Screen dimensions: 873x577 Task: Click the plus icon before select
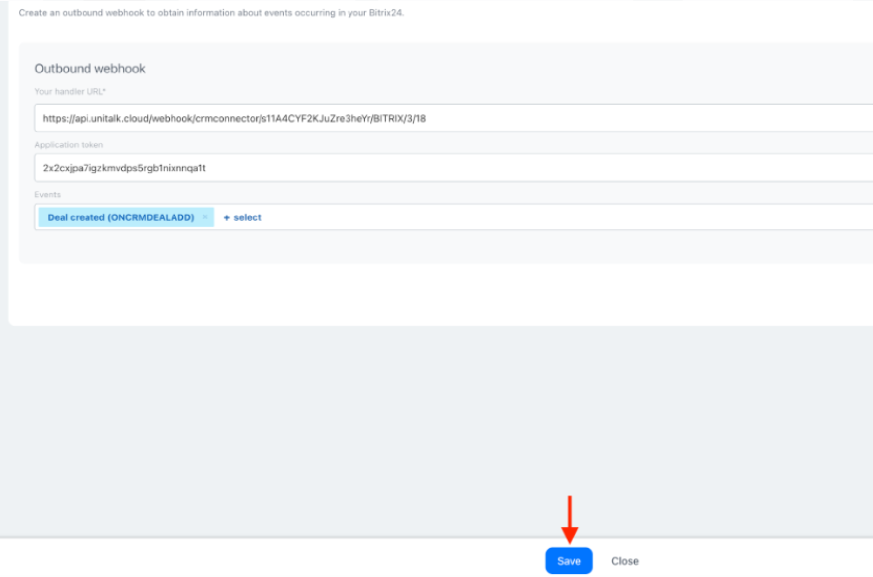(226, 217)
